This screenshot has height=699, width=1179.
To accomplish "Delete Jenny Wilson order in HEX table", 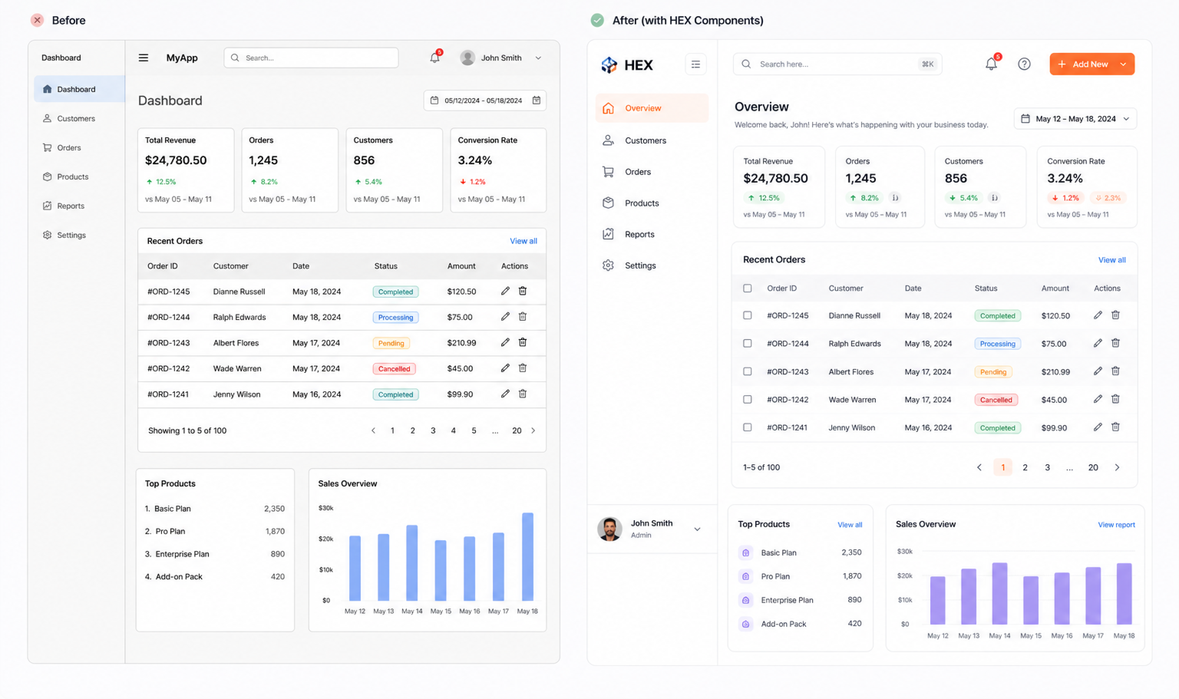I will [x=1115, y=427].
